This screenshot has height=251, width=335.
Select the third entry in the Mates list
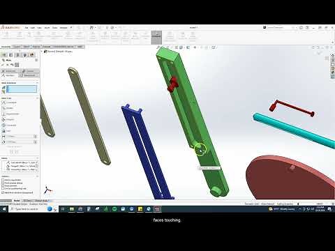click(x=21, y=169)
